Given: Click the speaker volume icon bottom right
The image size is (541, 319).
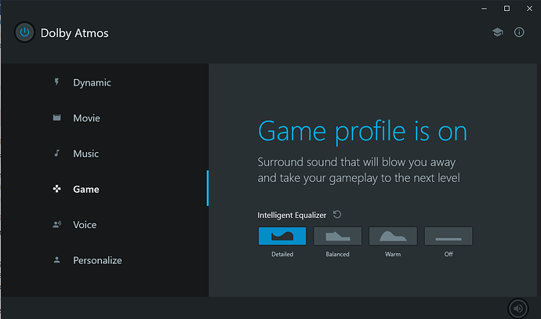Looking at the screenshot, I should click(517, 308).
